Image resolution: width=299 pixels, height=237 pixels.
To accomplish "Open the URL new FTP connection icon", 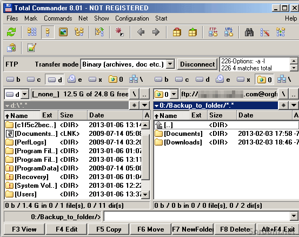I will [x=229, y=32].
